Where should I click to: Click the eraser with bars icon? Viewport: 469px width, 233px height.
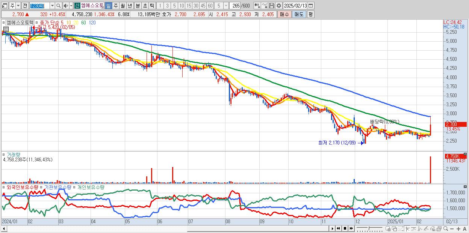pos(433,228)
